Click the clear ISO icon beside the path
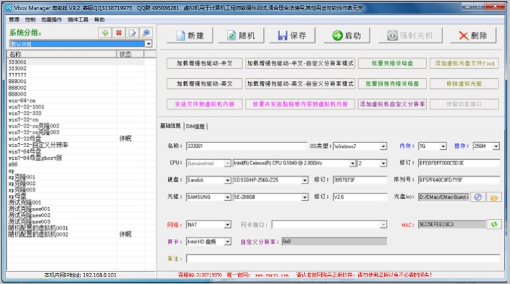 pyautogui.click(x=478, y=197)
